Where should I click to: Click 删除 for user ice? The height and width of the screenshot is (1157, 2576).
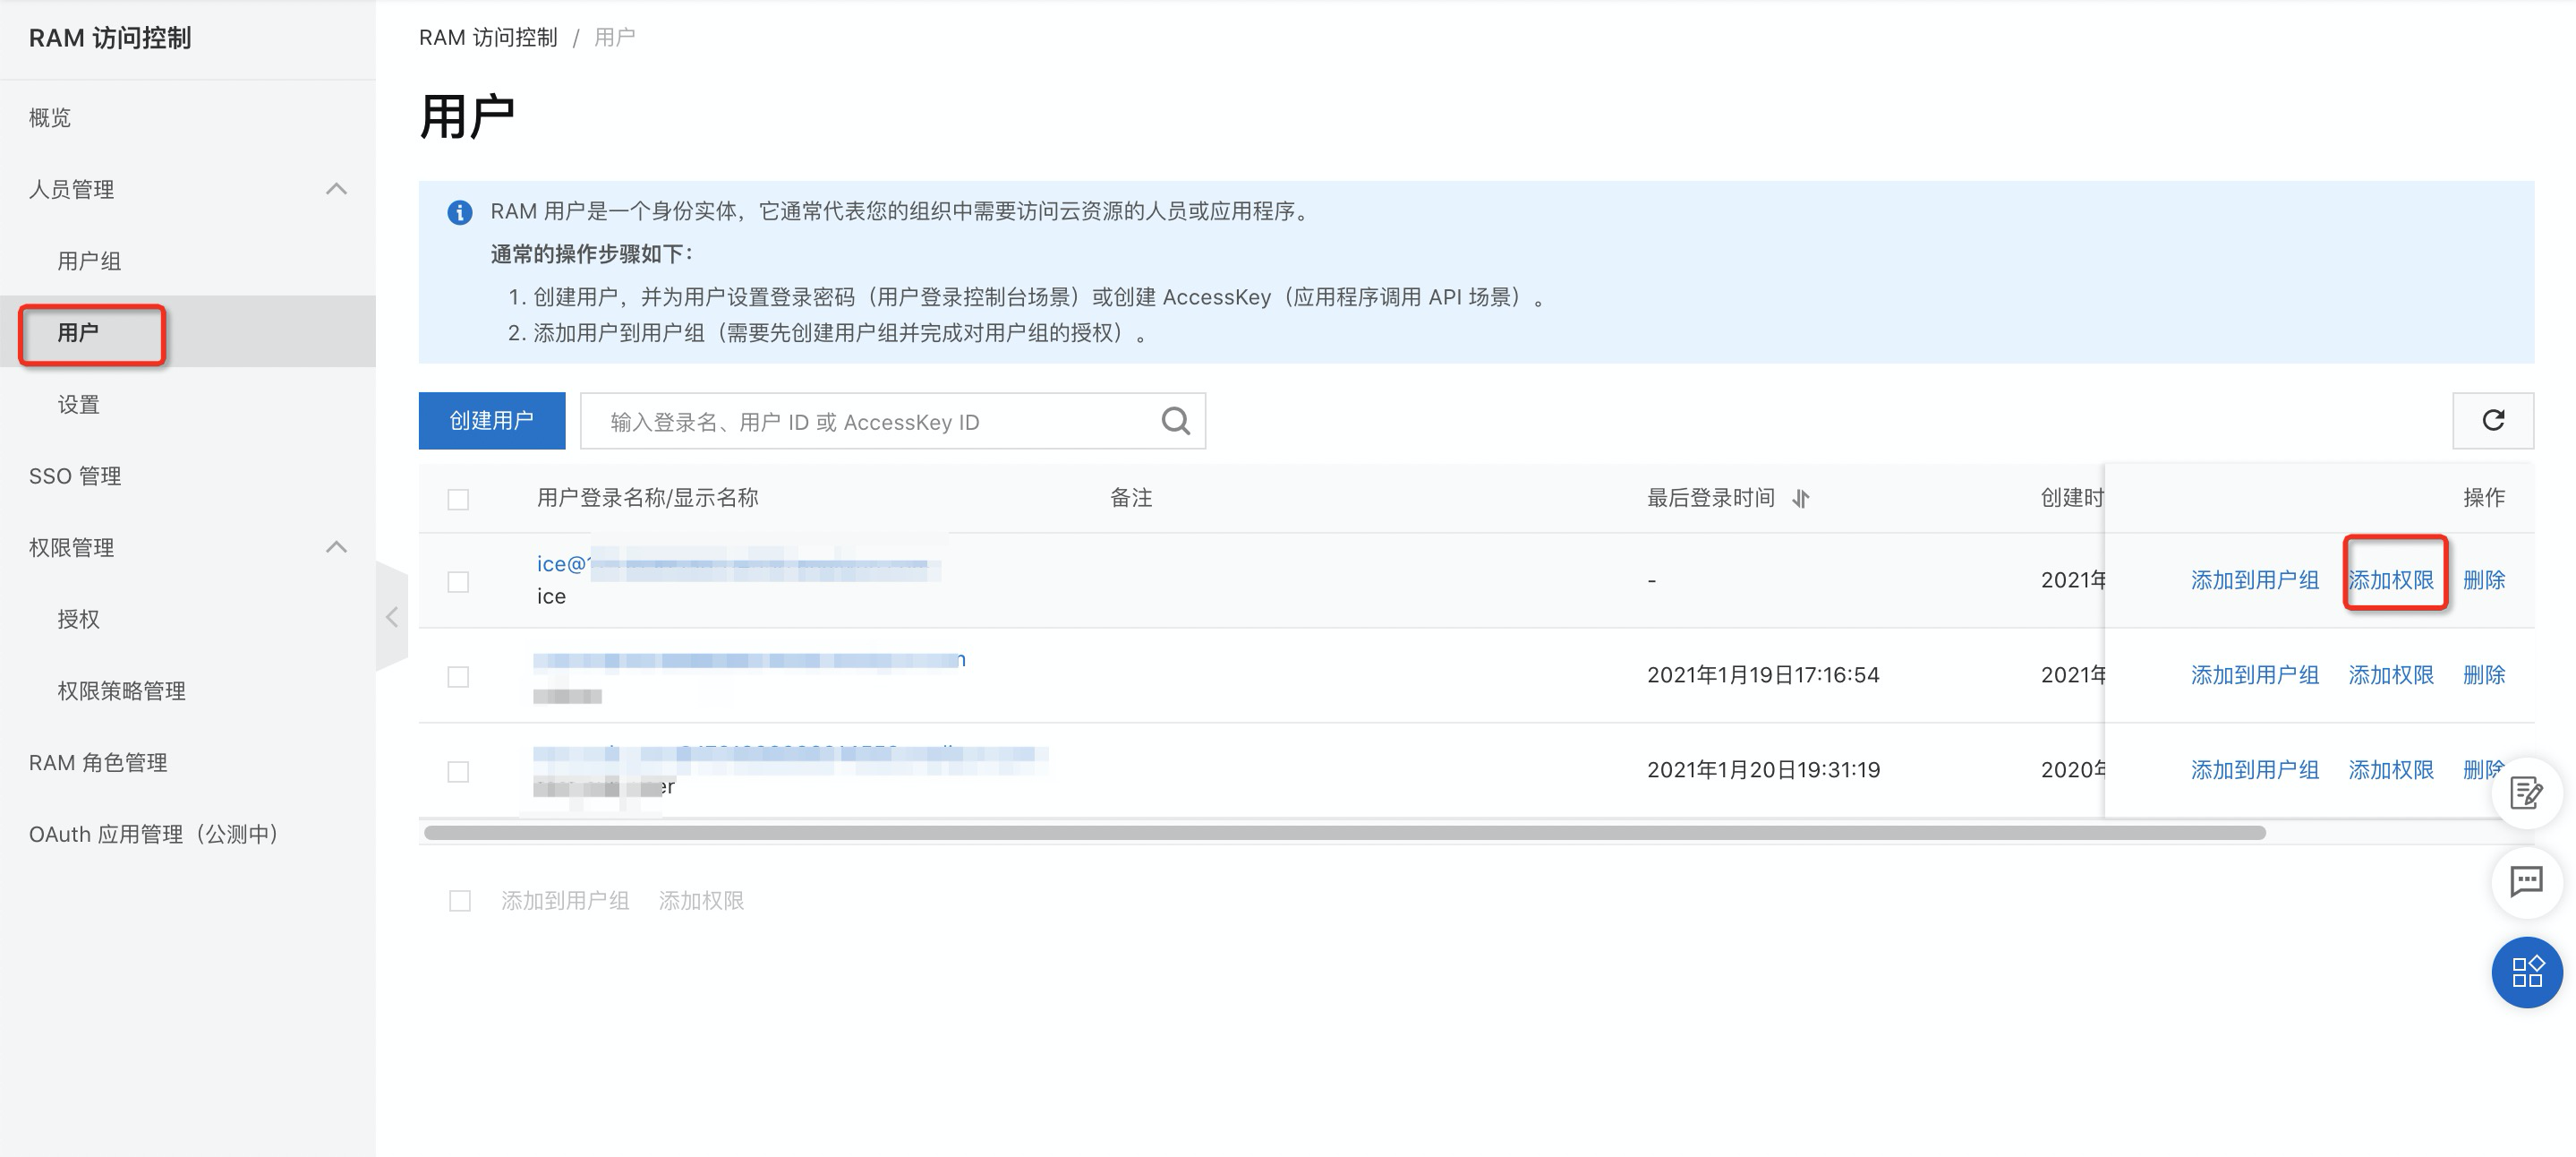point(2483,580)
